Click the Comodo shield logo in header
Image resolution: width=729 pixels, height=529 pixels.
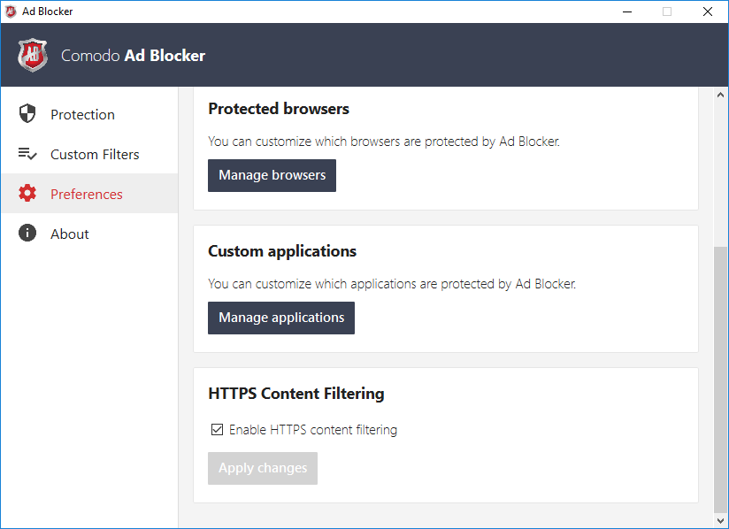tap(33, 55)
